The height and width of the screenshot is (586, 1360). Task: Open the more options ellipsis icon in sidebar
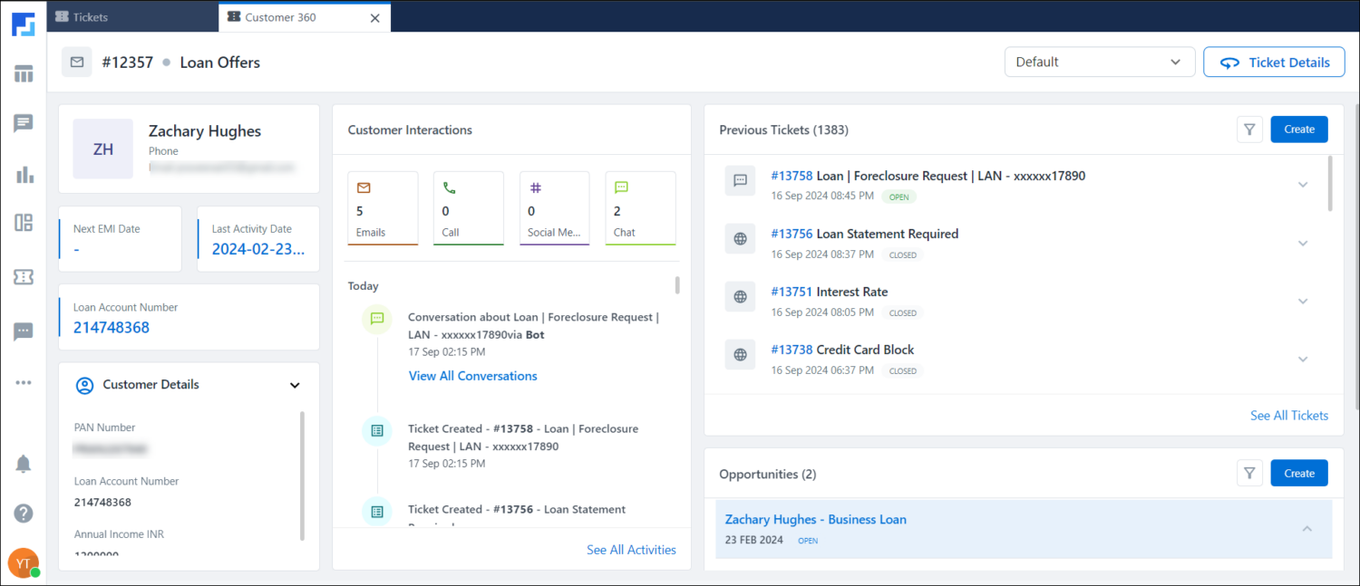tap(24, 381)
